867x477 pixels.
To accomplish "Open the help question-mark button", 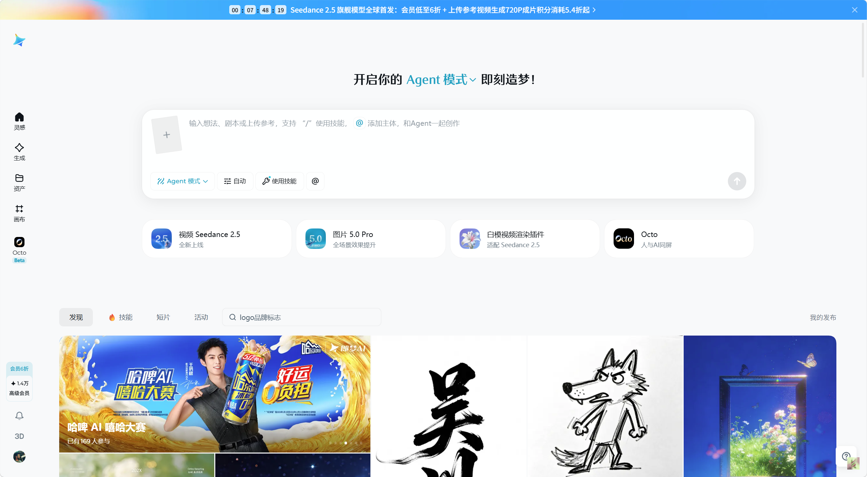I will 846,456.
